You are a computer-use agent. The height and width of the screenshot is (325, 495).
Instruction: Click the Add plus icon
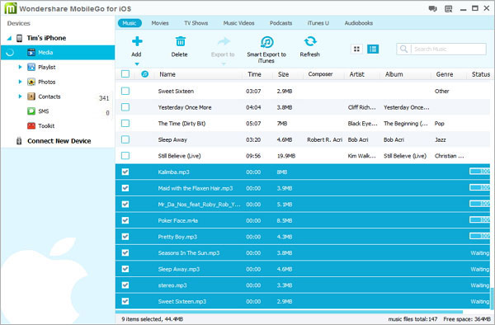(x=137, y=41)
